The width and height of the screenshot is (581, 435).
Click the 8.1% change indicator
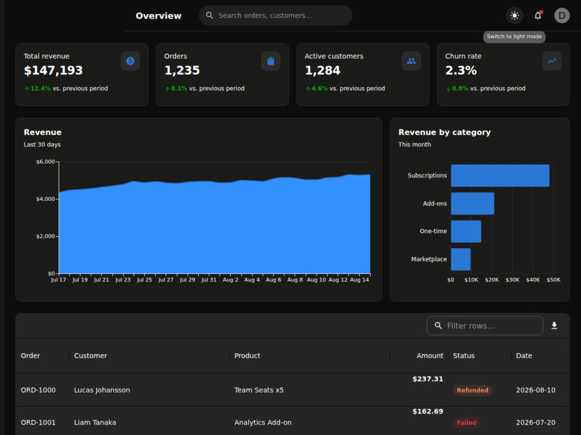click(176, 88)
